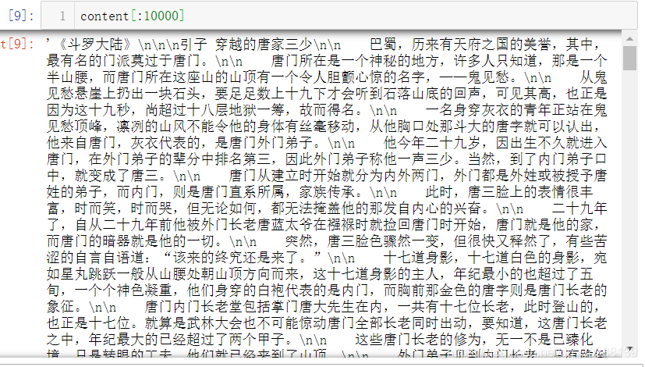Click the text 引子 穿越的唐家三少
Image resolution: width=645 pixels, height=367 pixels.
[246, 44]
